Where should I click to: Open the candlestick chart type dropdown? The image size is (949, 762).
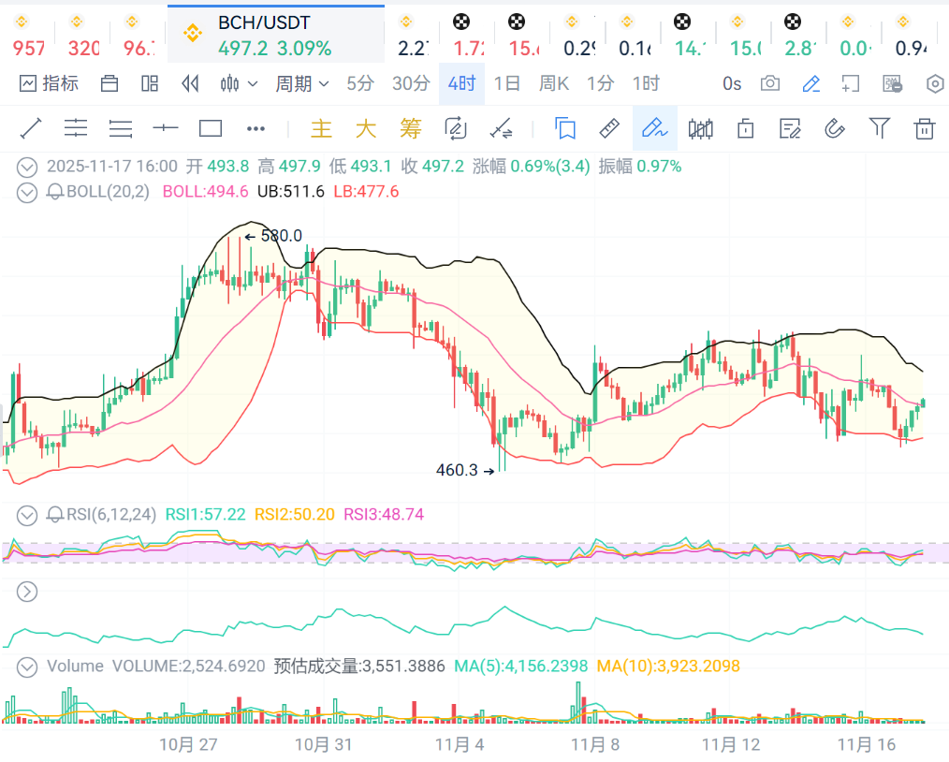click(239, 83)
